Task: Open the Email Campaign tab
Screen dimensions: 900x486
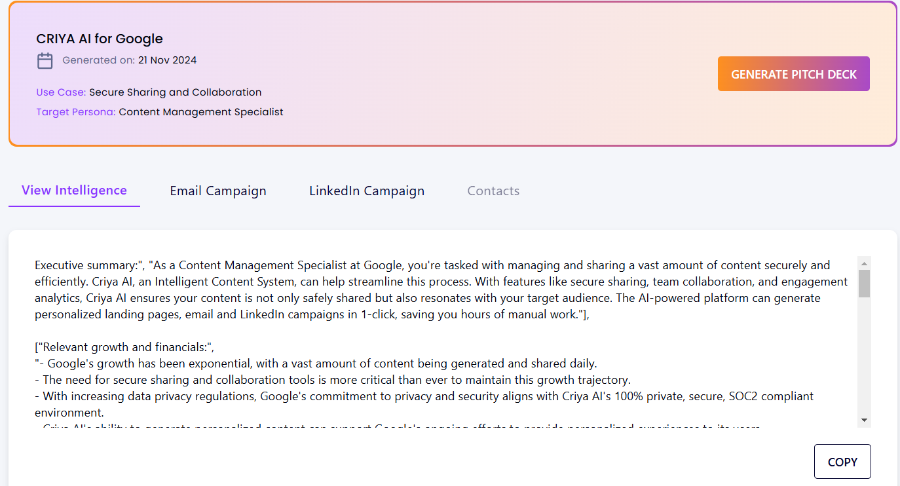Action: click(218, 191)
